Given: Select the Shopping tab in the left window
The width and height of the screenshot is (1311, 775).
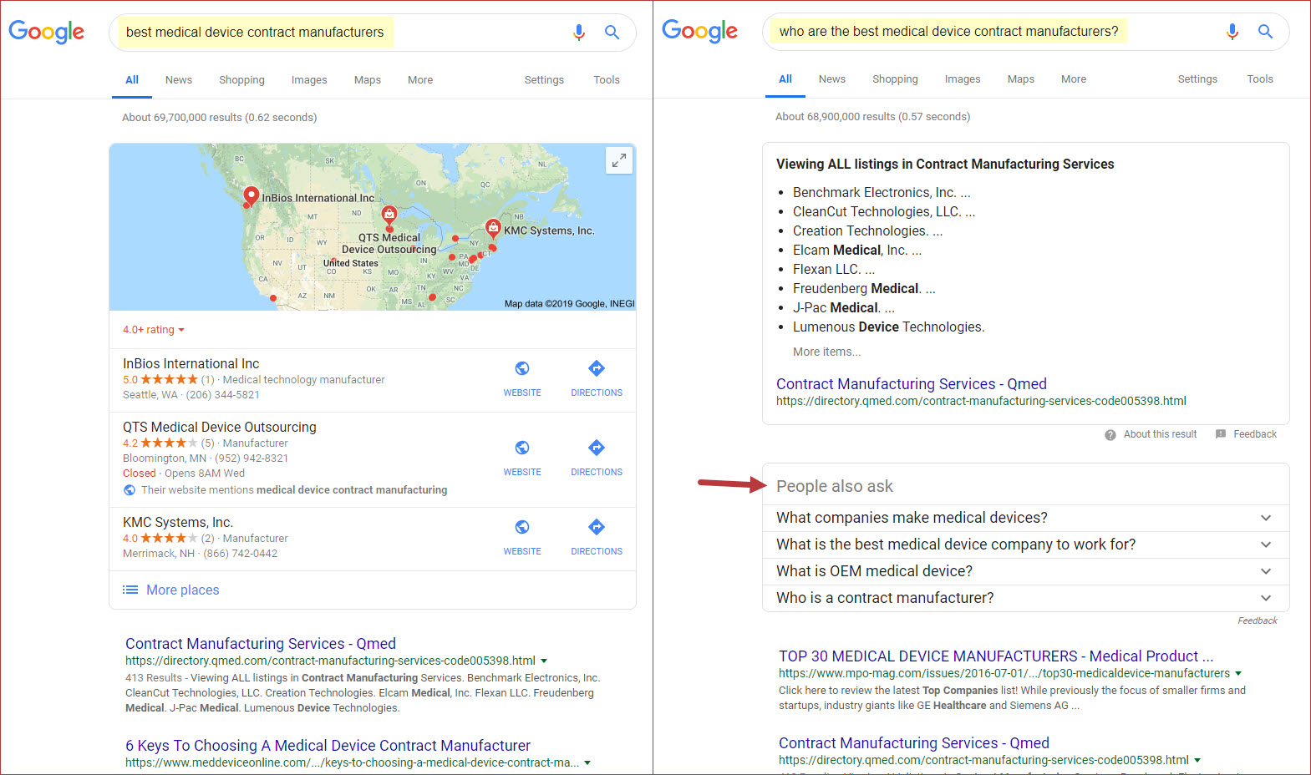Looking at the screenshot, I should coord(241,80).
